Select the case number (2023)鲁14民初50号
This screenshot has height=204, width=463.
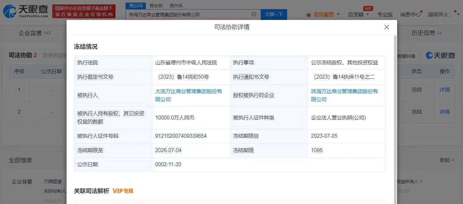[183, 77]
